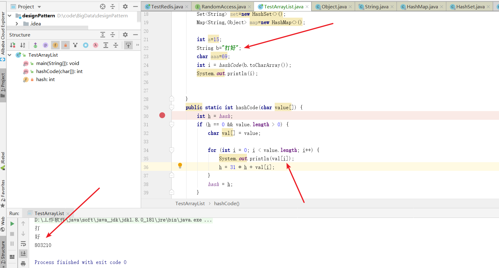Print the console output

(23, 264)
